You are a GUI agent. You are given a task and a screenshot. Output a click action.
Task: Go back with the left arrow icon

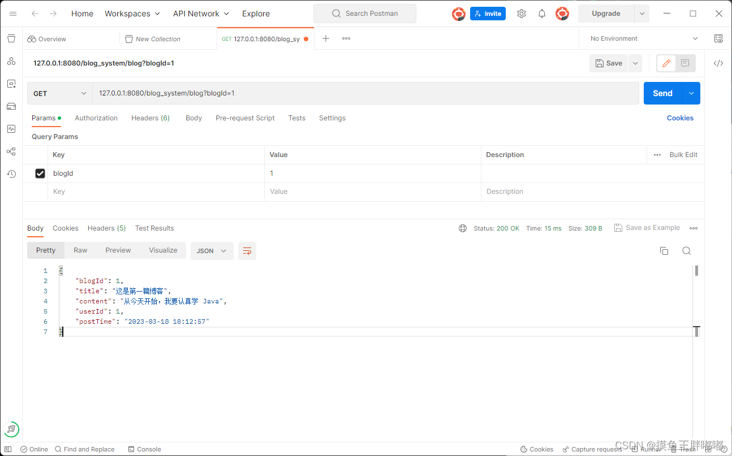[x=35, y=14]
